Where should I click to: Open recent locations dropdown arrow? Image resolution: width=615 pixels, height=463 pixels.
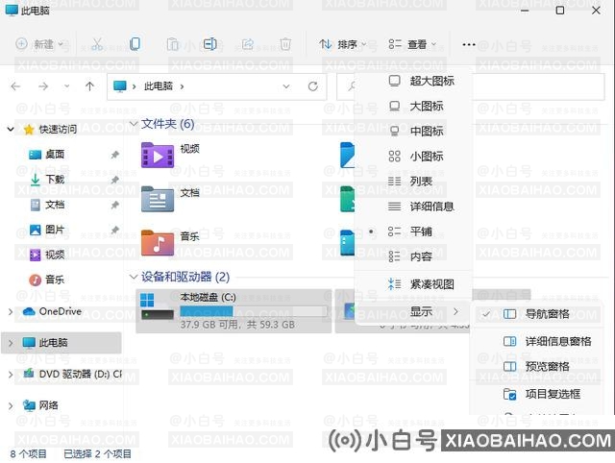(x=66, y=86)
